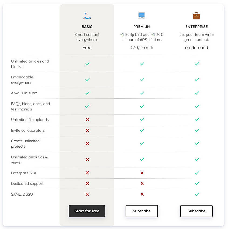Select the computer icon above PREMIUM

[x=142, y=16]
